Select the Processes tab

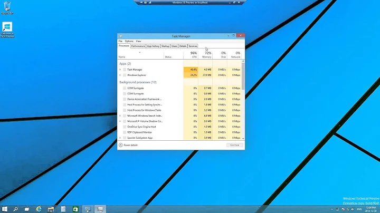point(124,46)
